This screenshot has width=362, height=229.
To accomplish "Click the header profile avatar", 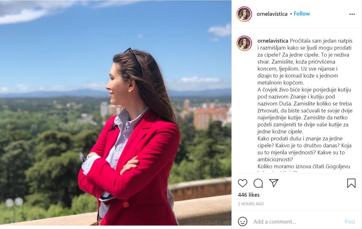I will coord(244,14).
